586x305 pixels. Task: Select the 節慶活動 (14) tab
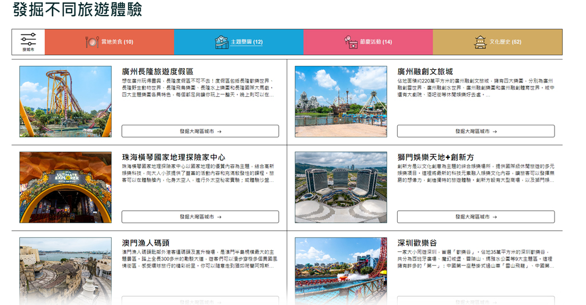click(368, 42)
